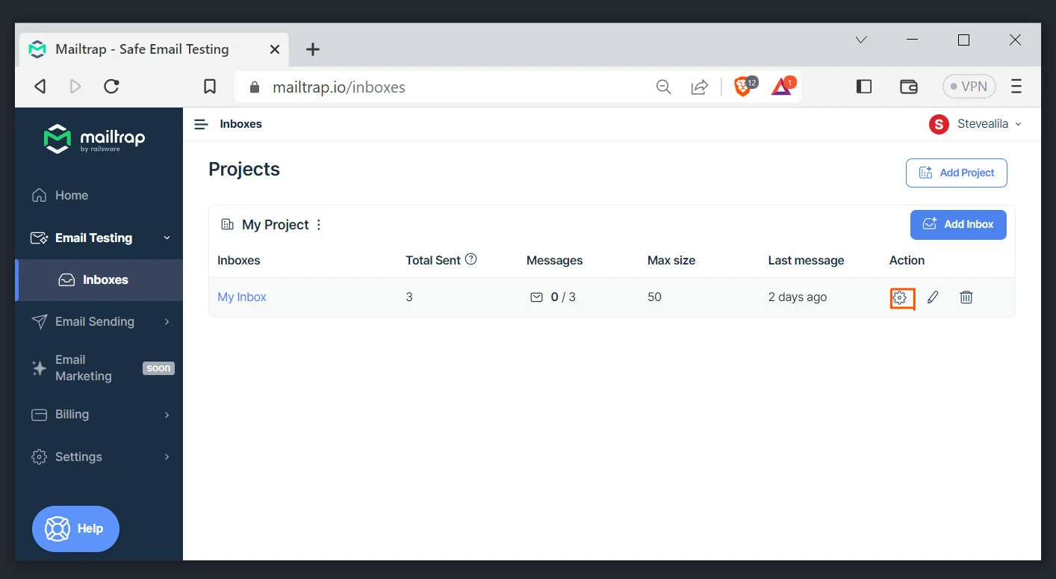Click the Total Sent help question icon
The image size is (1056, 579).
470,259
